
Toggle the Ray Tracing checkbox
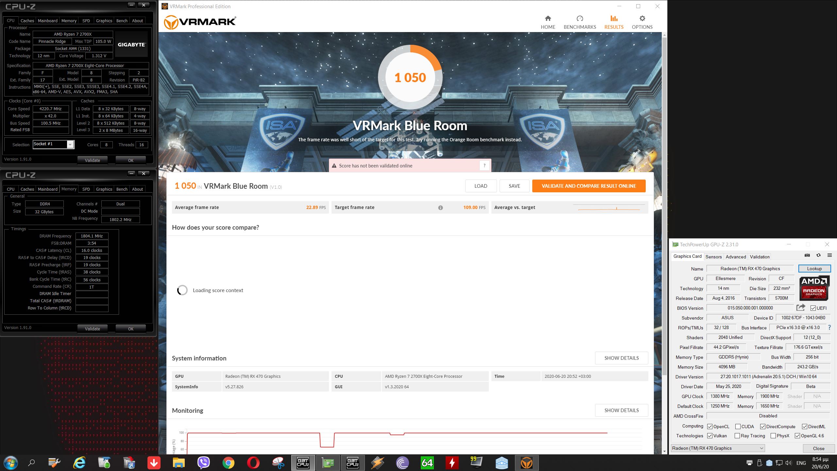click(737, 436)
